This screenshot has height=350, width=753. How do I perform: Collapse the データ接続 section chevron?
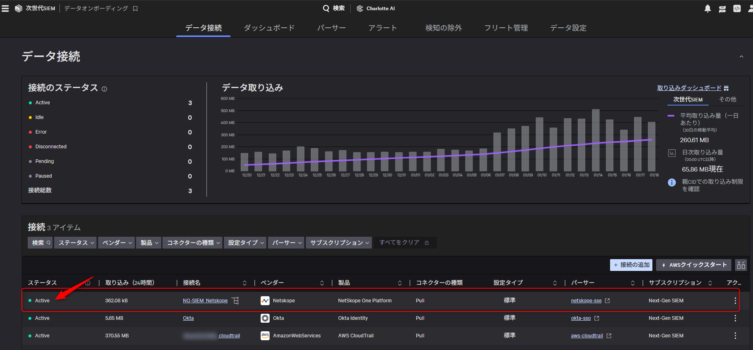click(x=741, y=57)
